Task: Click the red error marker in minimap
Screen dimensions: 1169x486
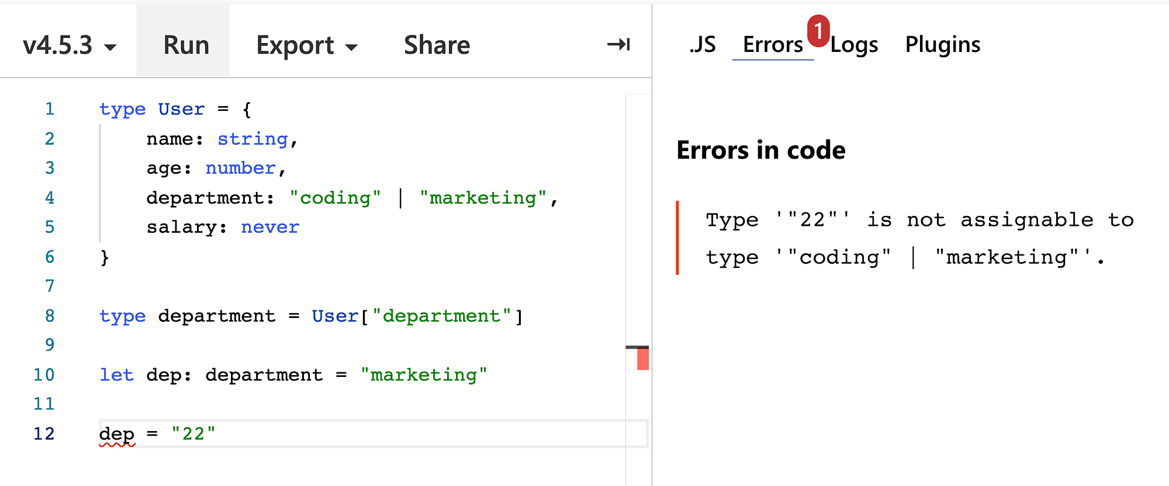Action: pyautogui.click(x=643, y=359)
